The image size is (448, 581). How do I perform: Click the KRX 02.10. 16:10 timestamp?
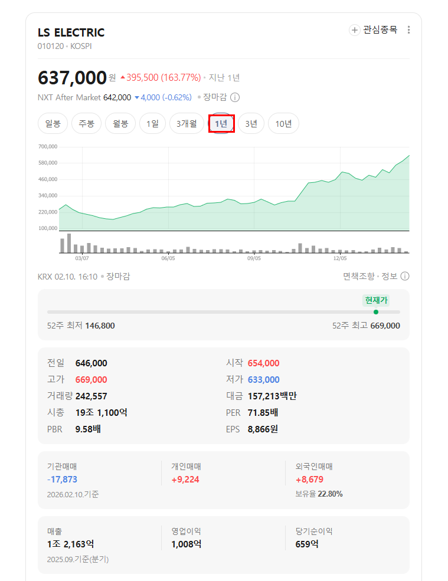tap(67, 277)
